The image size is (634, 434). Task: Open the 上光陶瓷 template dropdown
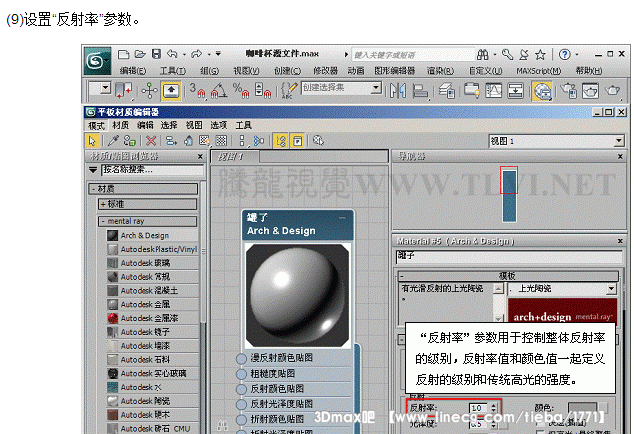[x=612, y=289]
